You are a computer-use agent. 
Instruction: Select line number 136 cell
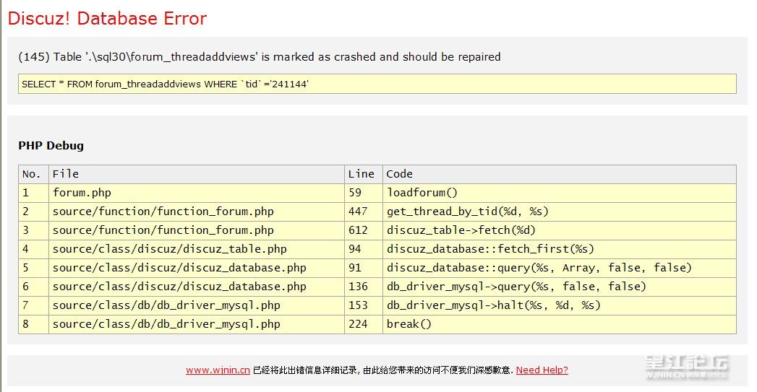[x=364, y=287]
